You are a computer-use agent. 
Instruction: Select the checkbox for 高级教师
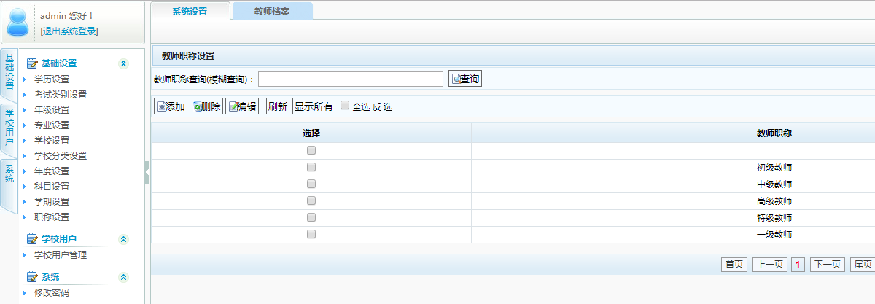311,200
